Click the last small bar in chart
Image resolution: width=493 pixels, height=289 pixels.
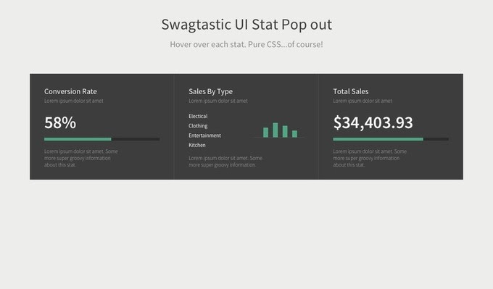pyautogui.click(x=294, y=134)
